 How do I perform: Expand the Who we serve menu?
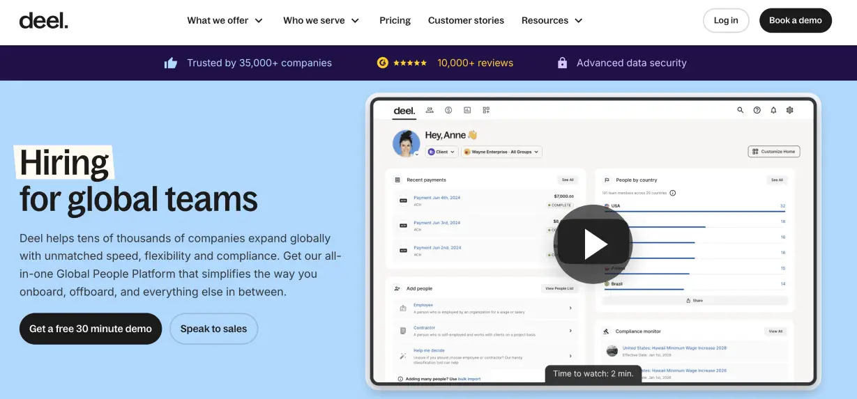[x=321, y=20]
